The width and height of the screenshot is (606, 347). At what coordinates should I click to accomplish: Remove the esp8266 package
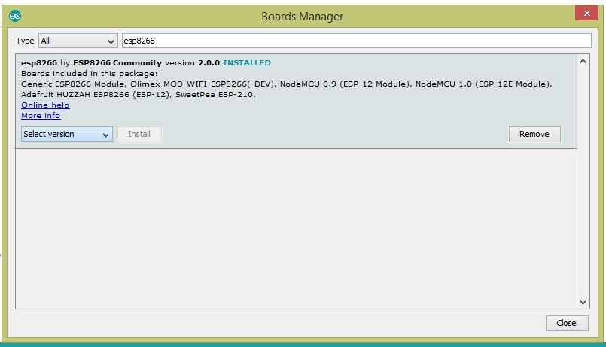coord(534,134)
